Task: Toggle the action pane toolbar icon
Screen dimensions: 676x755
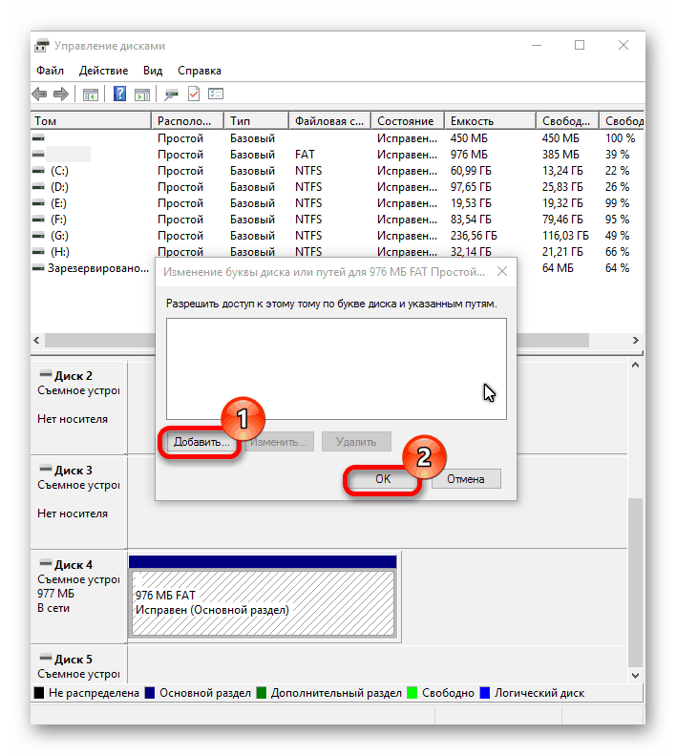Action: (141, 94)
